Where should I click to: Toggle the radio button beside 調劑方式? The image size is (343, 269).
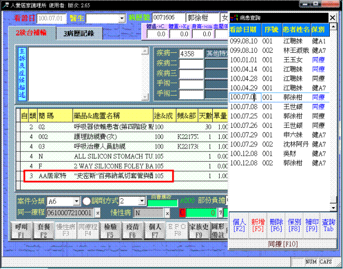point(87,201)
